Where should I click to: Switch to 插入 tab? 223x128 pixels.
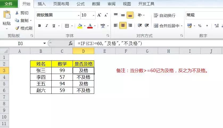point(42,4)
